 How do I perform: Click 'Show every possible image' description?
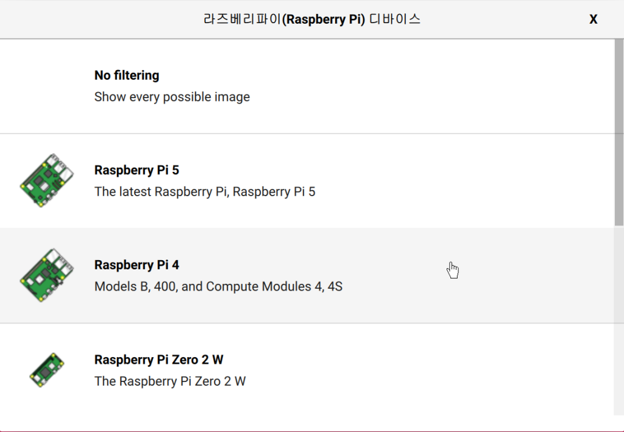point(172,97)
